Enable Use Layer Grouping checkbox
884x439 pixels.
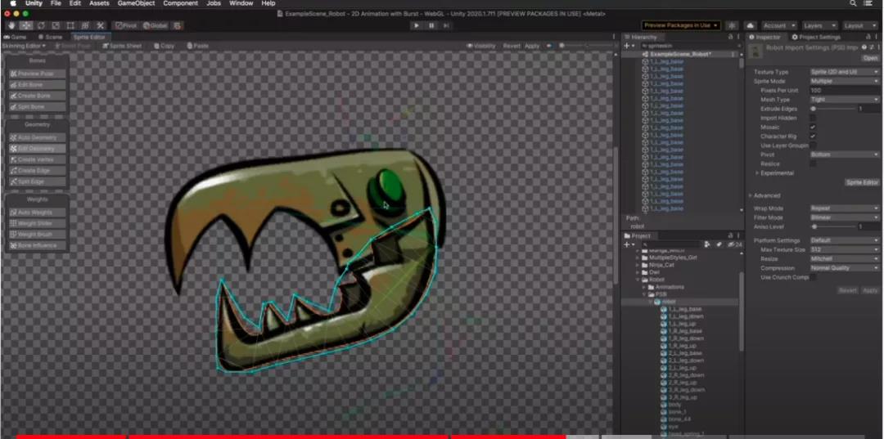click(813, 146)
